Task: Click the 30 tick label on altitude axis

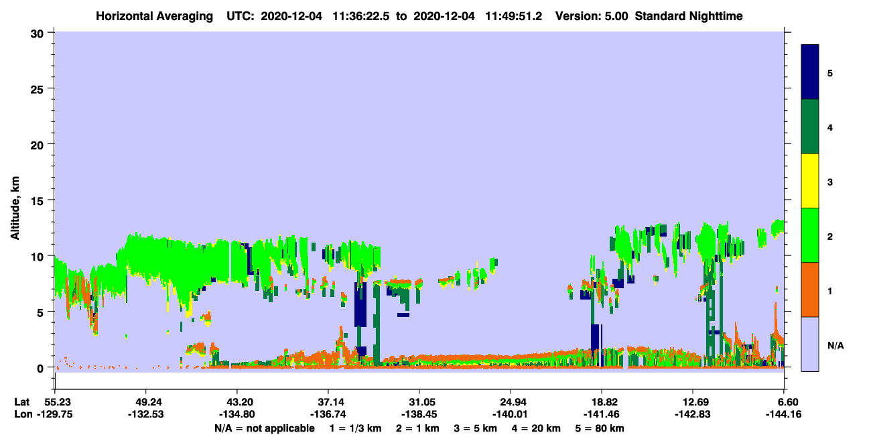Action: [39, 32]
